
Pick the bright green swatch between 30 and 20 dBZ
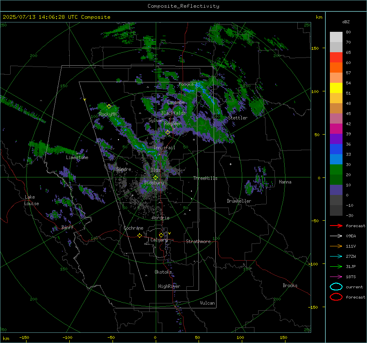(336, 170)
